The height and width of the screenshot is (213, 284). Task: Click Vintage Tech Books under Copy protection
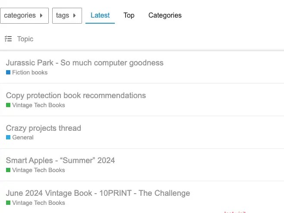(38, 105)
